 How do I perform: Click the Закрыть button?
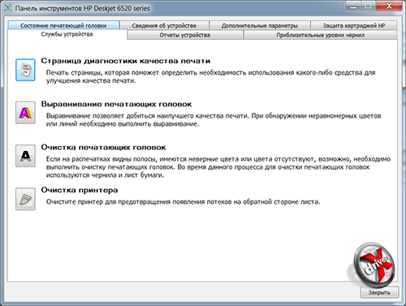tap(379, 292)
